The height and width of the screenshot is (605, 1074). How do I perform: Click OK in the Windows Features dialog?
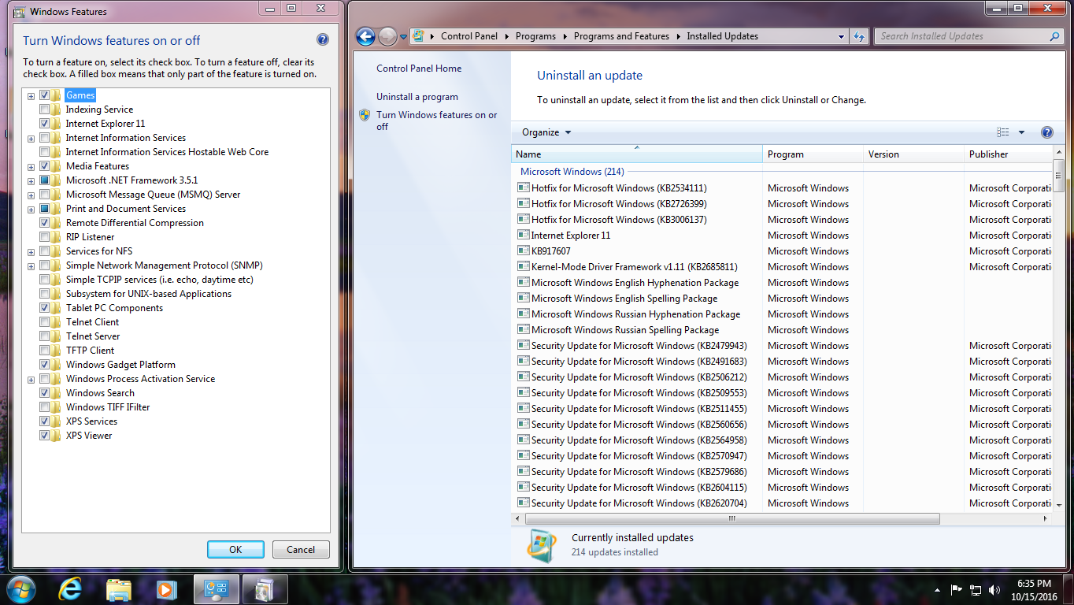[235, 550]
